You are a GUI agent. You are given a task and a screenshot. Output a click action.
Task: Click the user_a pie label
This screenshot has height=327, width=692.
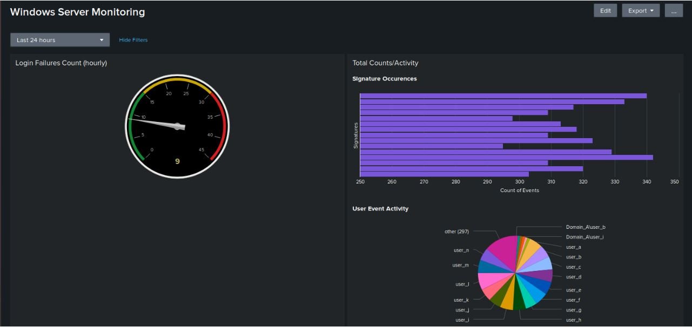(x=574, y=247)
